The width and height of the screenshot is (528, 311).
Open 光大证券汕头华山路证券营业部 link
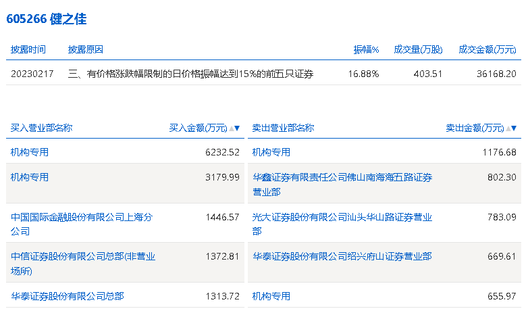342,224
